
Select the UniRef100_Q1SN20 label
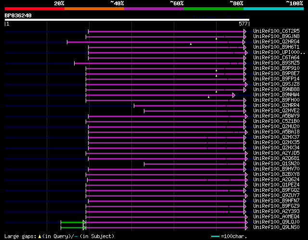(x=276, y=164)
